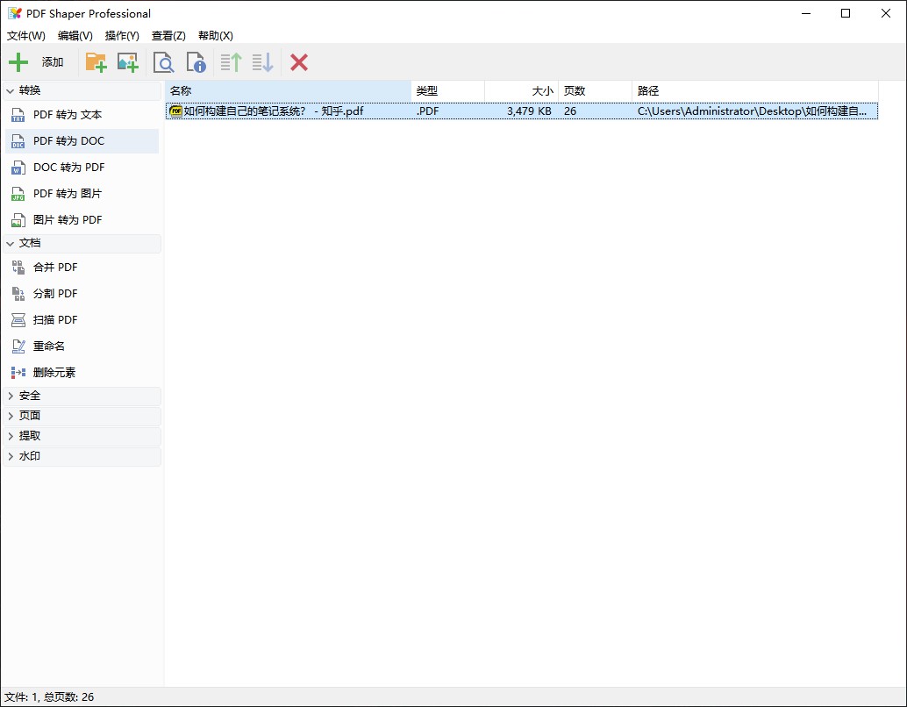This screenshot has width=907, height=707.
Task: Open the file preview magnifier icon
Action: tap(163, 62)
